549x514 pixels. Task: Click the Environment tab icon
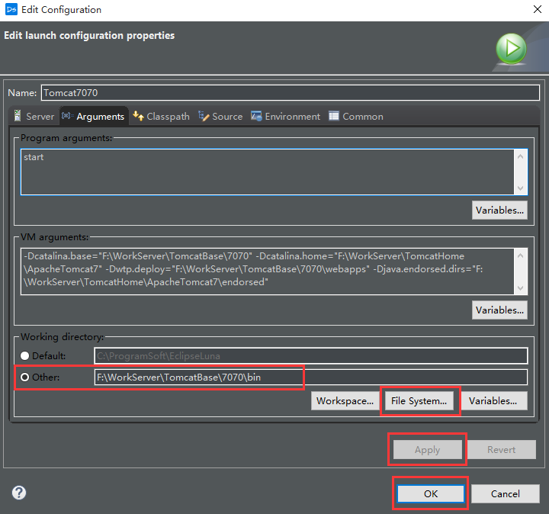coord(256,116)
